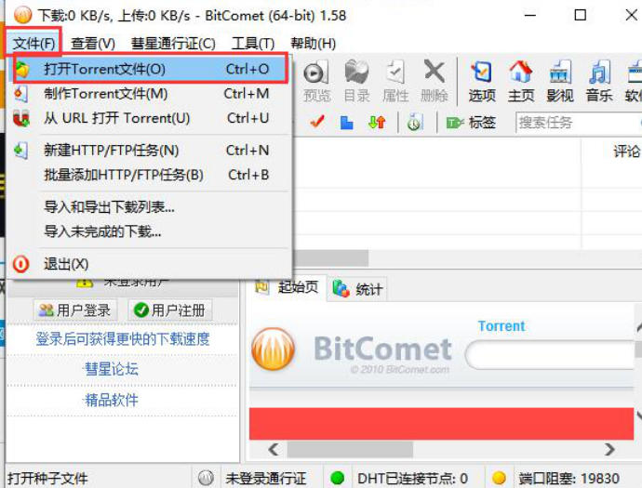
Task: Go to the 主页 home icon
Action: [521, 81]
